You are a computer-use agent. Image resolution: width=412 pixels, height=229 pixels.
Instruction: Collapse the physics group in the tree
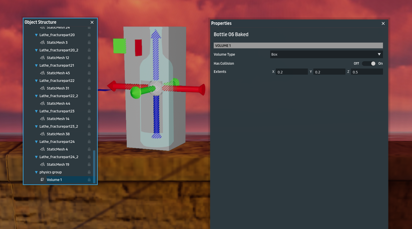(x=36, y=172)
